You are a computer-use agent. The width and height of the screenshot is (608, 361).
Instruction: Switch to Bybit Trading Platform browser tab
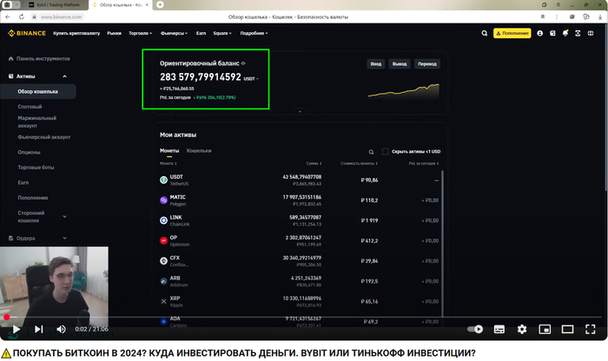57,5
